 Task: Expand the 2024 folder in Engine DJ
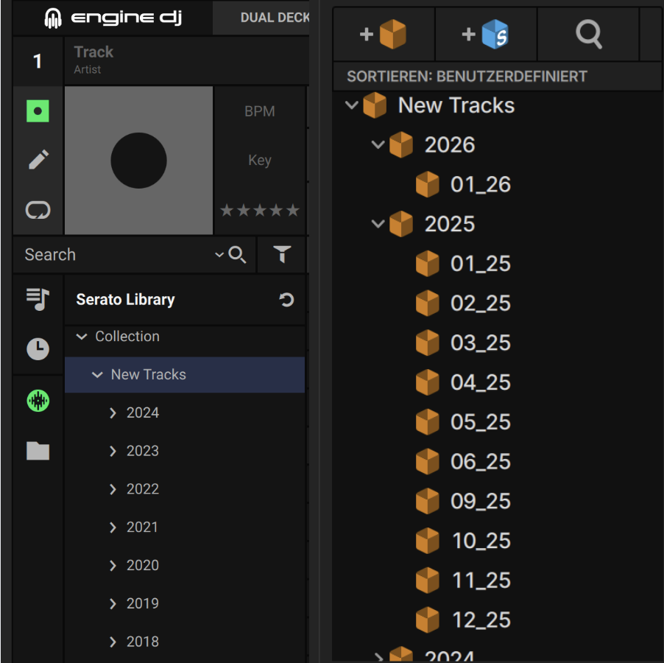pyautogui.click(x=113, y=413)
